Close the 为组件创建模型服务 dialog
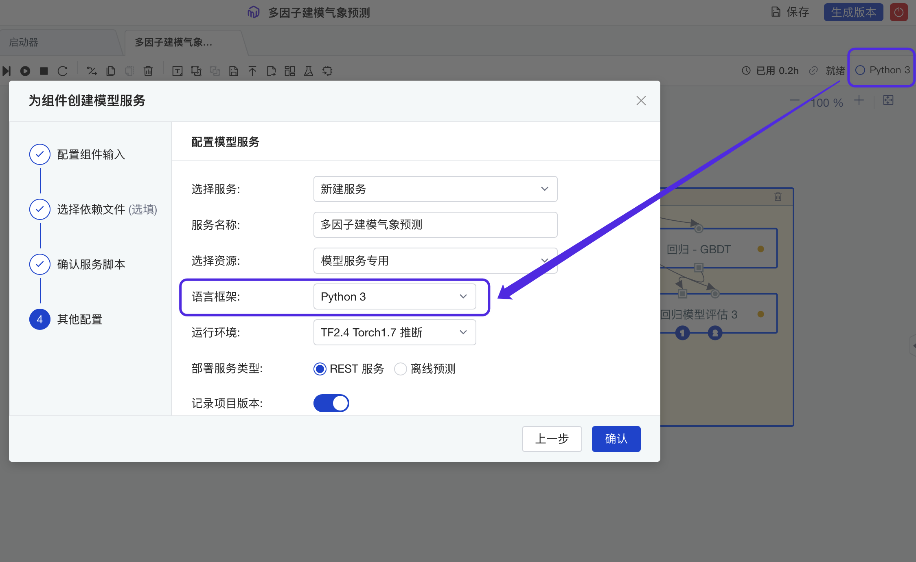 [641, 101]
